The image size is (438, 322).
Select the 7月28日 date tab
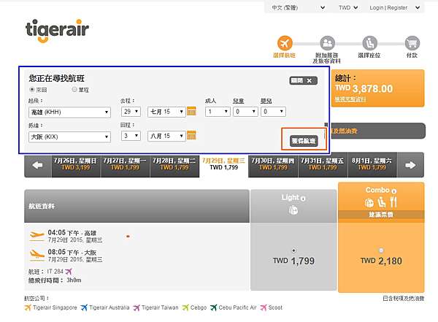pyautogui.click(x=174, y=165)
